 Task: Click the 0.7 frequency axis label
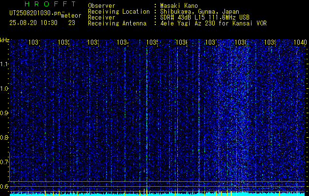[x=4, y=162]
